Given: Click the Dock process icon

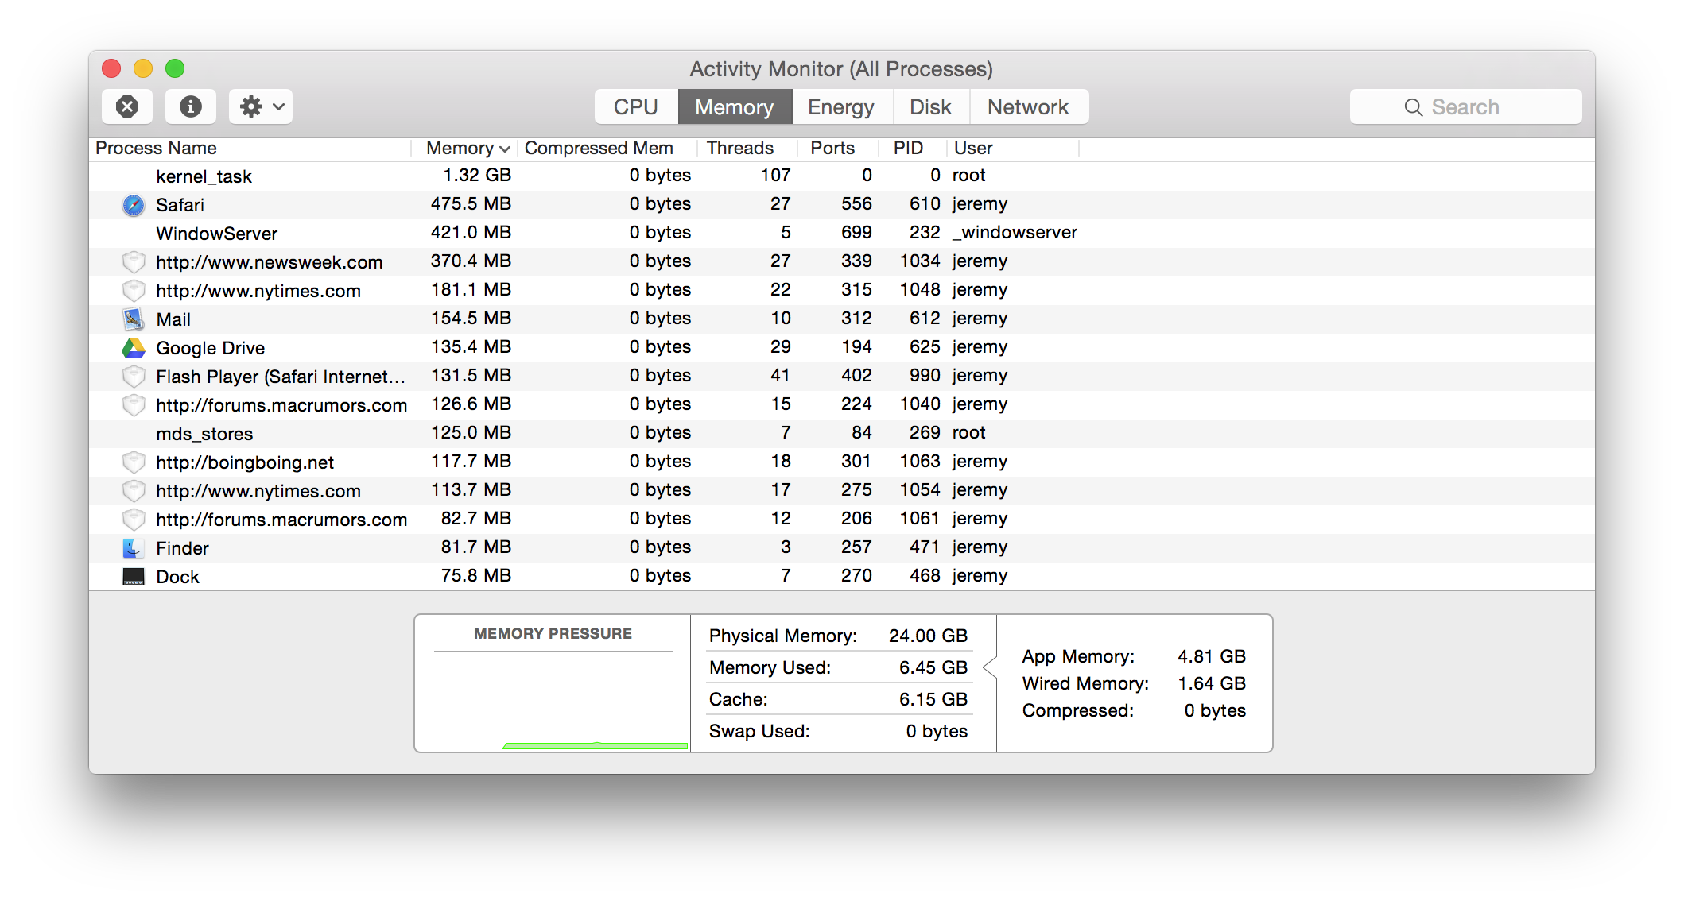Looking at the screenshot, I should tap(134, 577).
